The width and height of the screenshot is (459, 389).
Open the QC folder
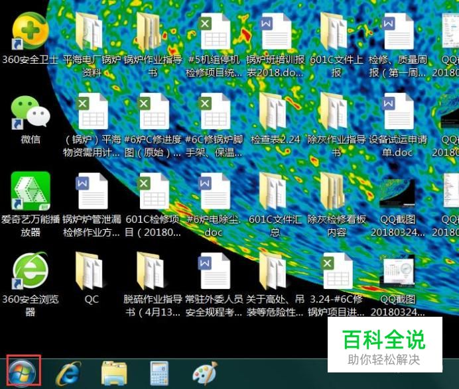[x=89, y=272]
